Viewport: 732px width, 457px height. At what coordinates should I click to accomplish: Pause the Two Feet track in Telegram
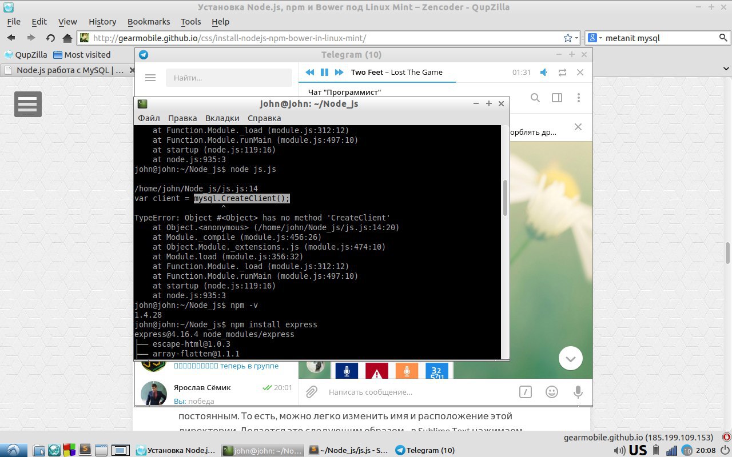click(x=324, y=73)
